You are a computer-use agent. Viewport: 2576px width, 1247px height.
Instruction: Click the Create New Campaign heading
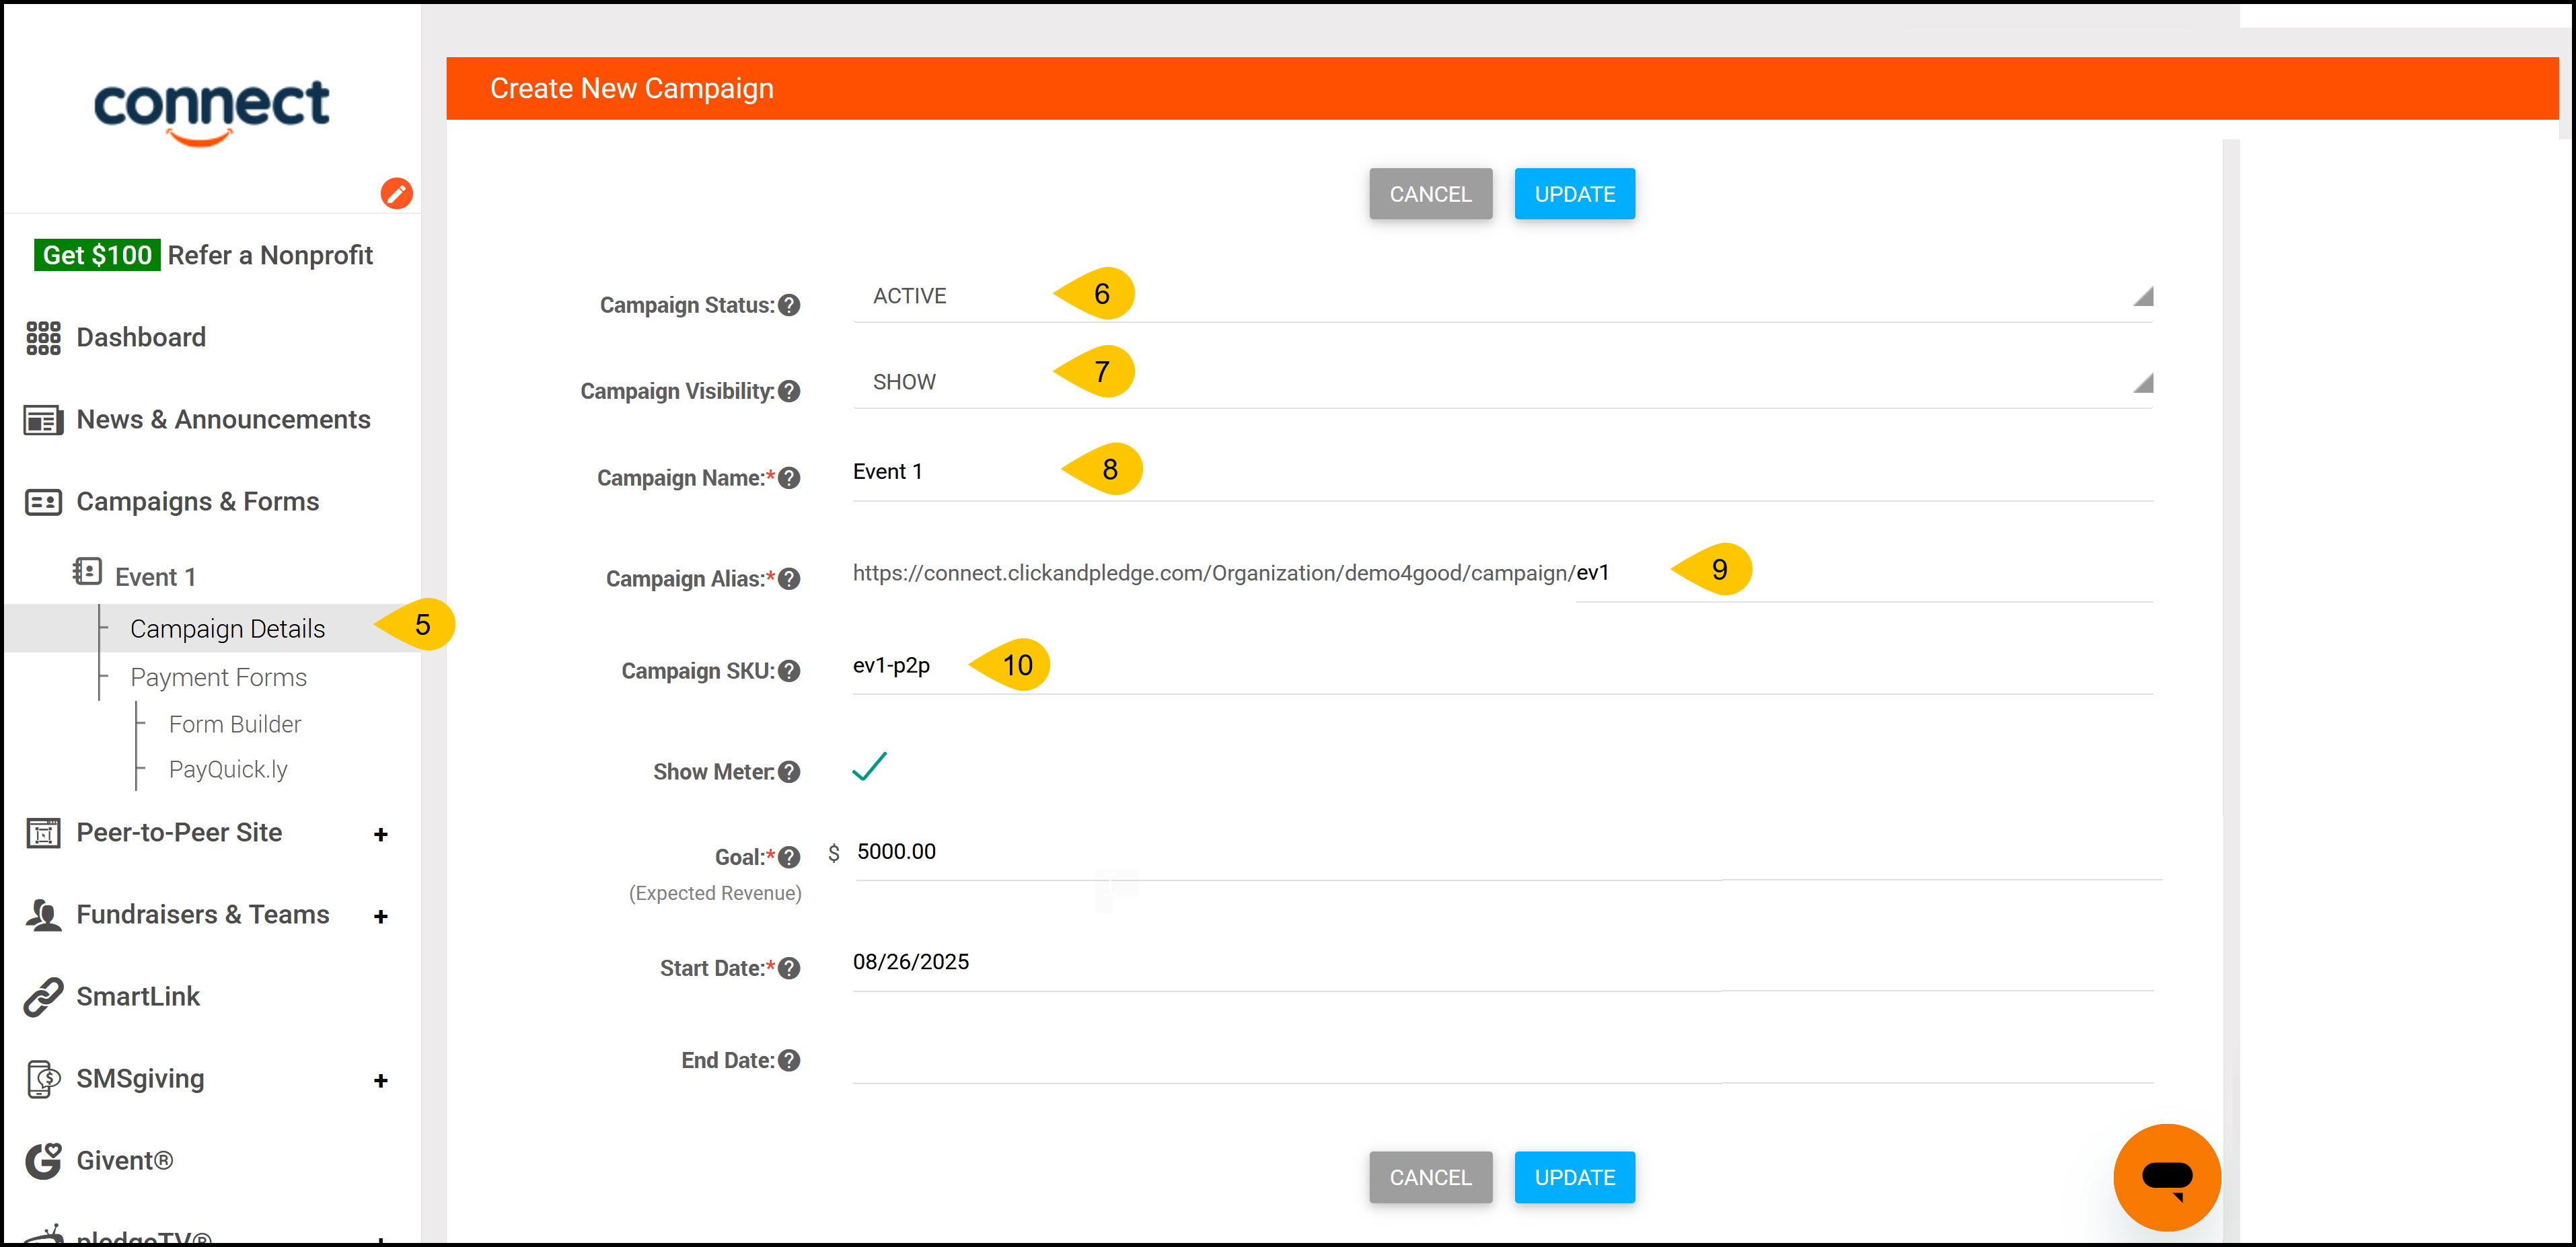(631, 88)
